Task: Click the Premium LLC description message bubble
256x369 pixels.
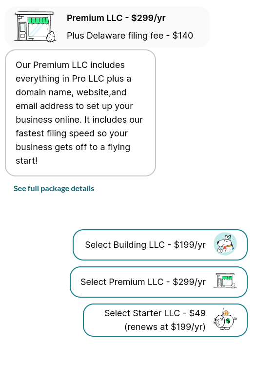Action: 80,113
